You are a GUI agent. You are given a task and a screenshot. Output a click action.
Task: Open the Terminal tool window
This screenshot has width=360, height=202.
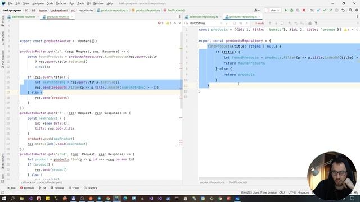click(57, 188)
